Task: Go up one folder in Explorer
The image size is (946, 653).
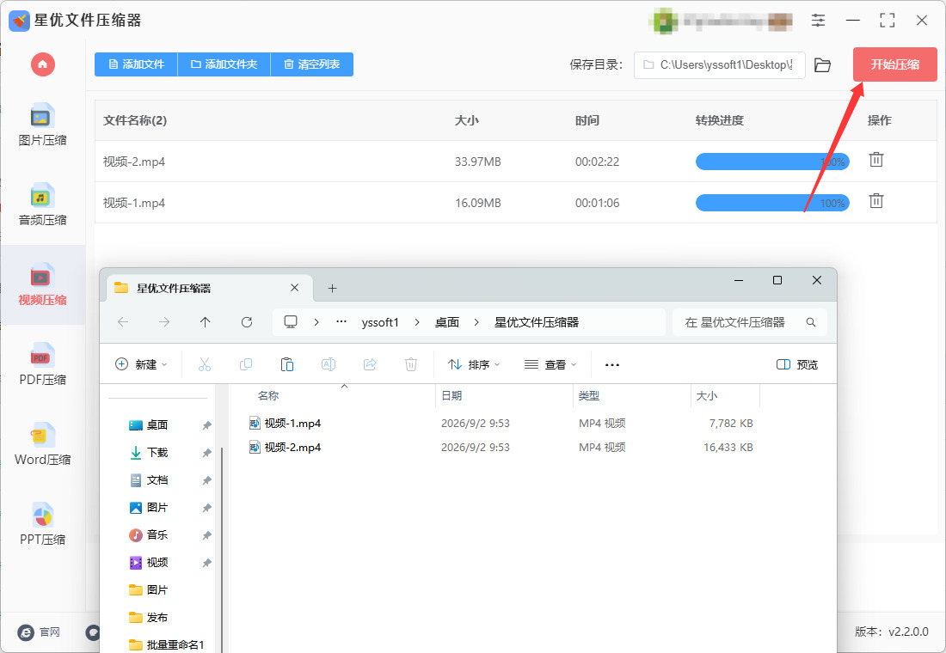Action: coord(206,322)
